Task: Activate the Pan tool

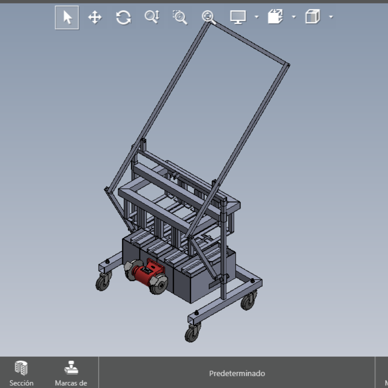Action: coord(95,17)
